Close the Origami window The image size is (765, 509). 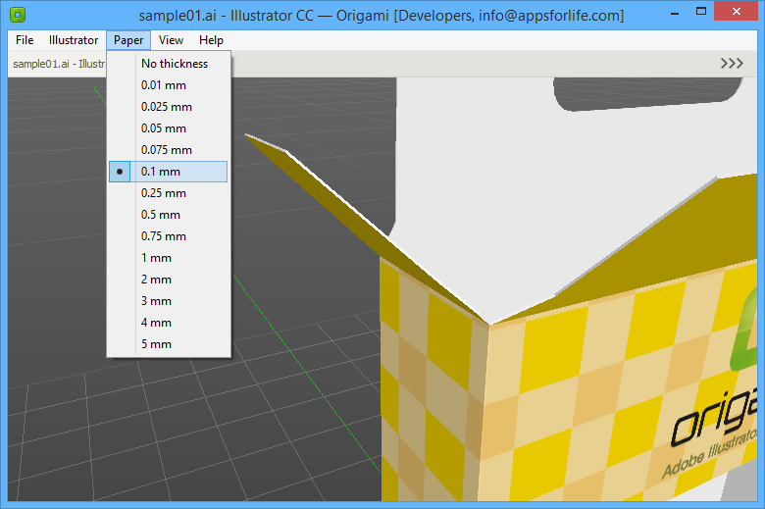pyautogui.click(x=736, y=11)
